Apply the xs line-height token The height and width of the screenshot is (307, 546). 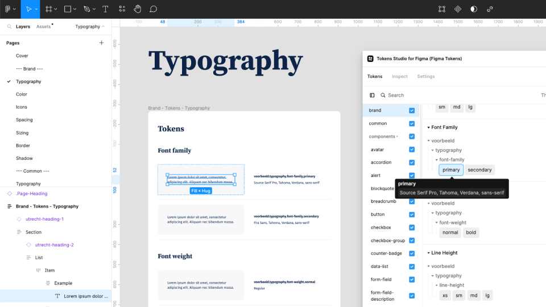pyautogui.click(x=445, y=296)
